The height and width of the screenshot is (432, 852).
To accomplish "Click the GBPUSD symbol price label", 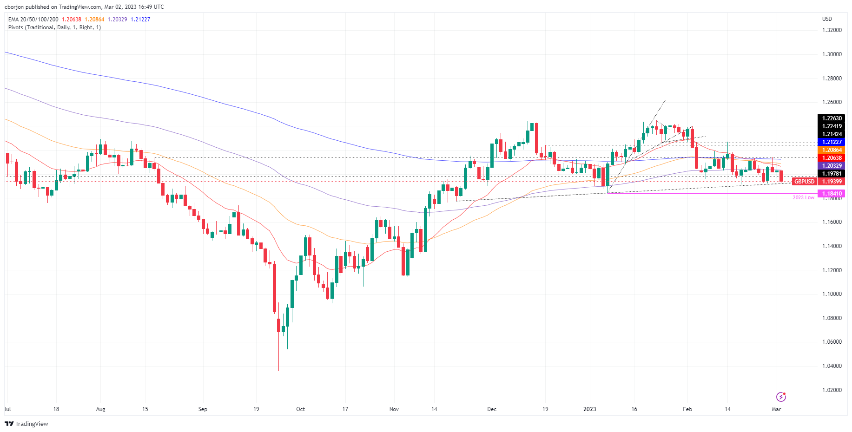I will [x=804, y=182].
